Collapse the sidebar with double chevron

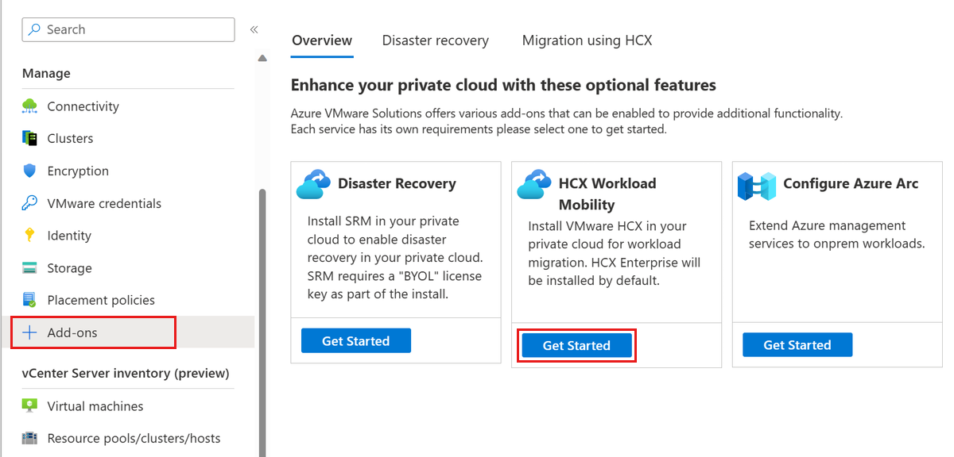(254, 29)
